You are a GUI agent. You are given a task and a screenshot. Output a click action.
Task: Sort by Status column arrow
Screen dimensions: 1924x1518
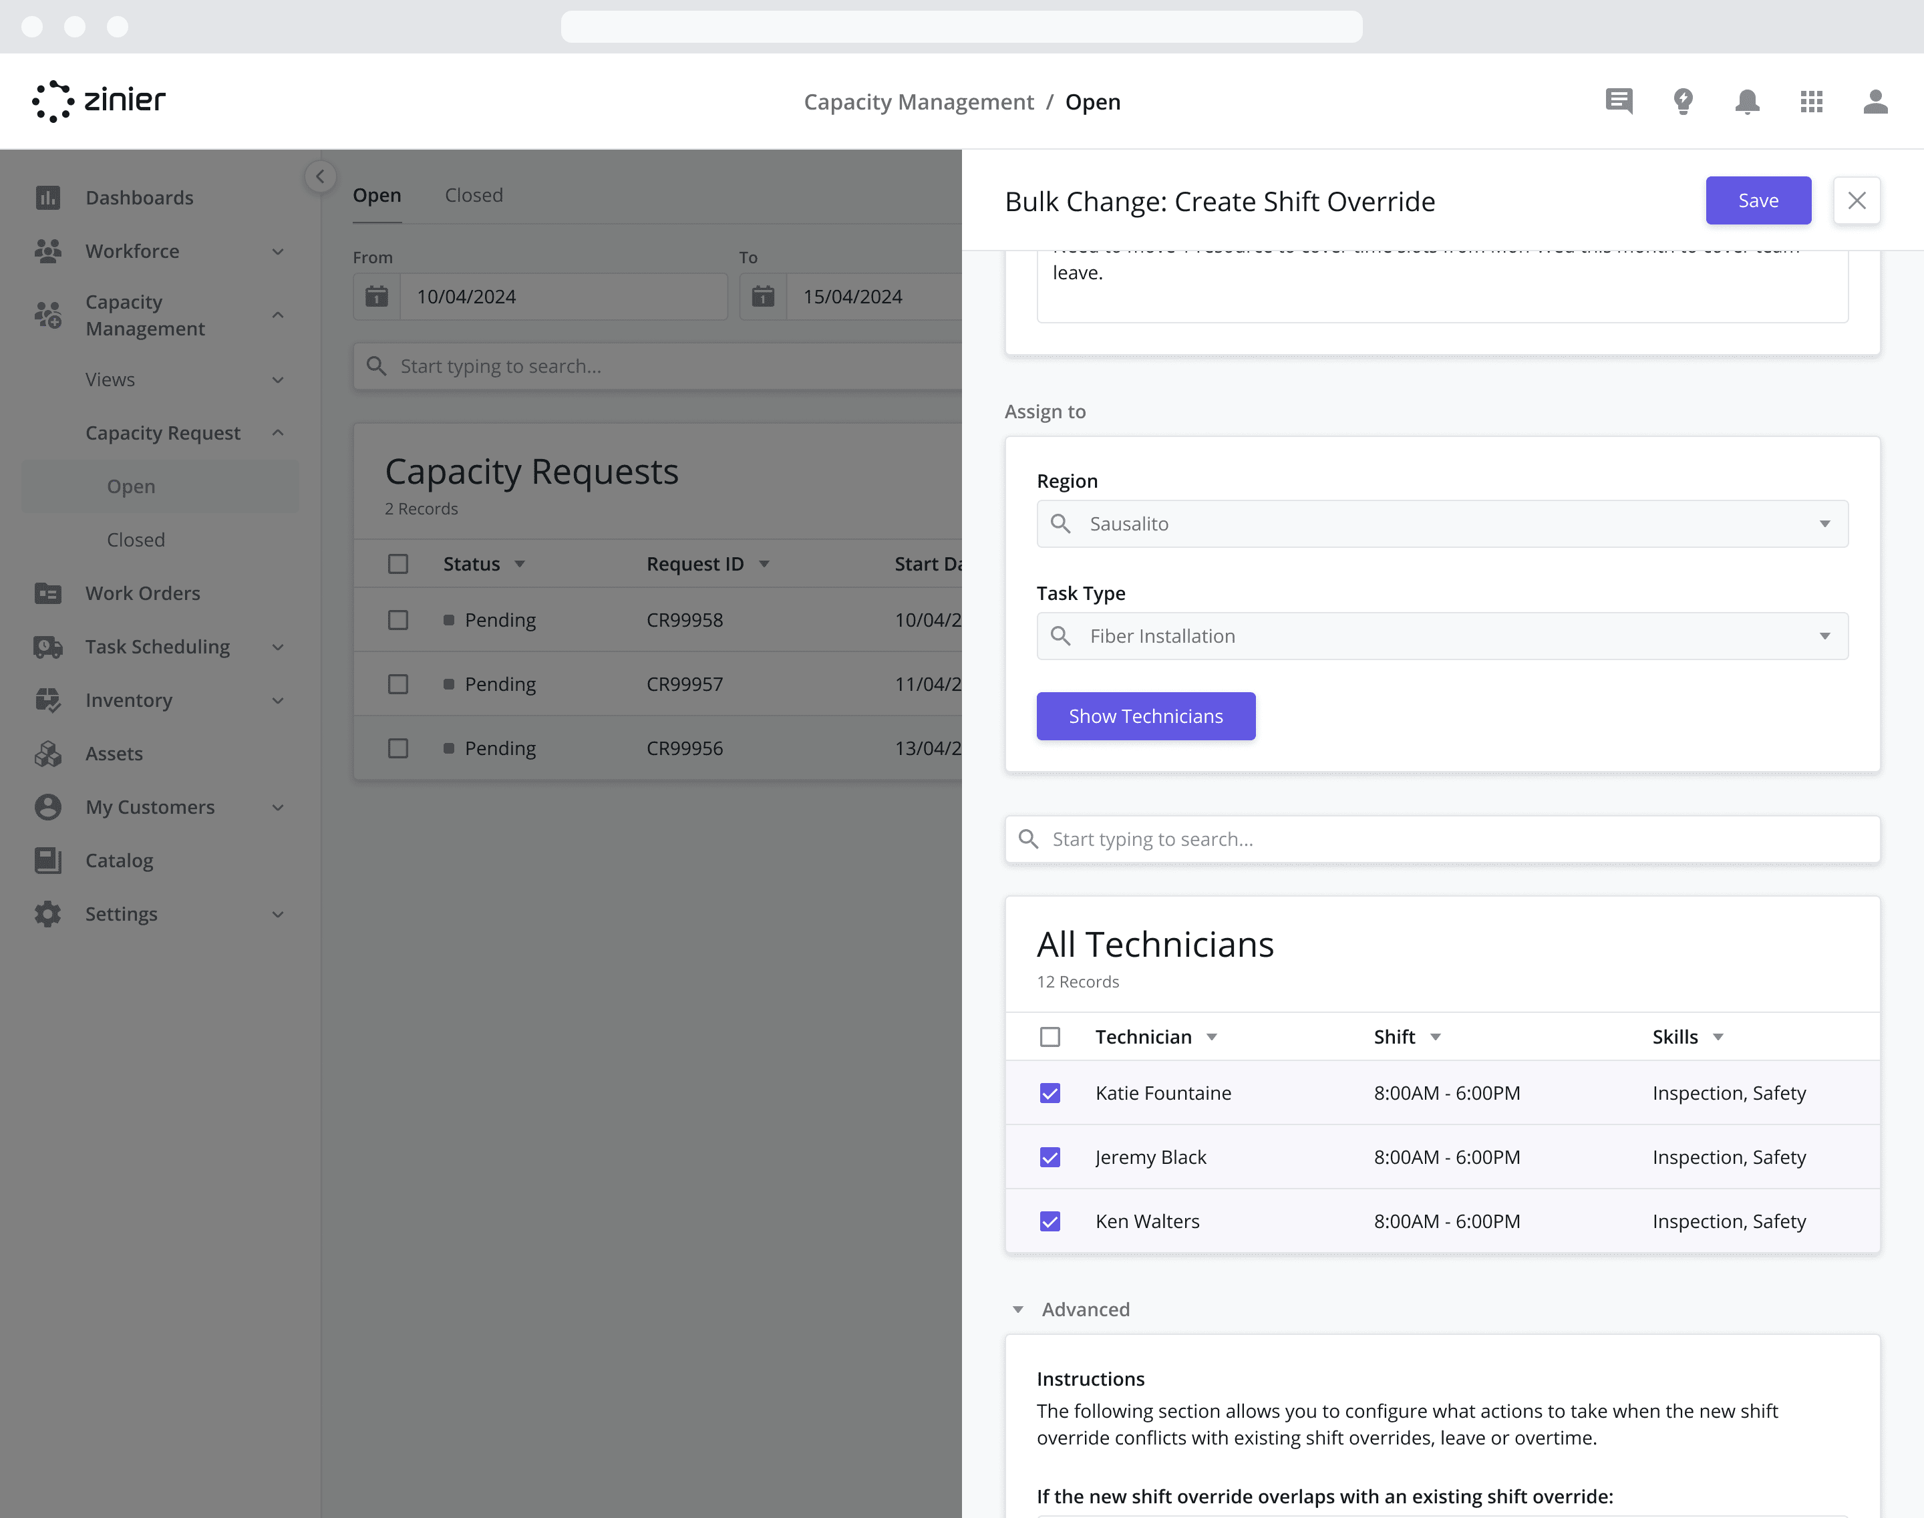click(x=520, y=563)
